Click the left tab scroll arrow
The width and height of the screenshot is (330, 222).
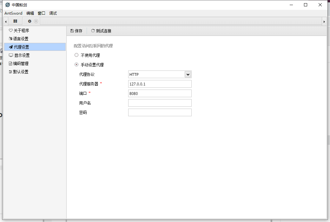pos(6,22)
